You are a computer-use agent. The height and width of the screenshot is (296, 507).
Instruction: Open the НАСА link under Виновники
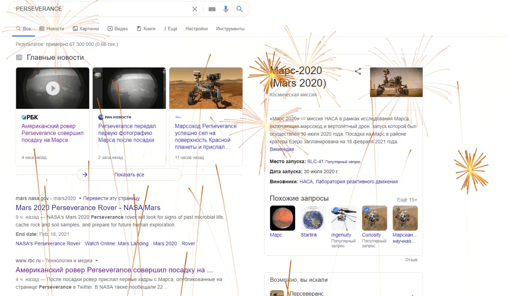click(306, 182)
